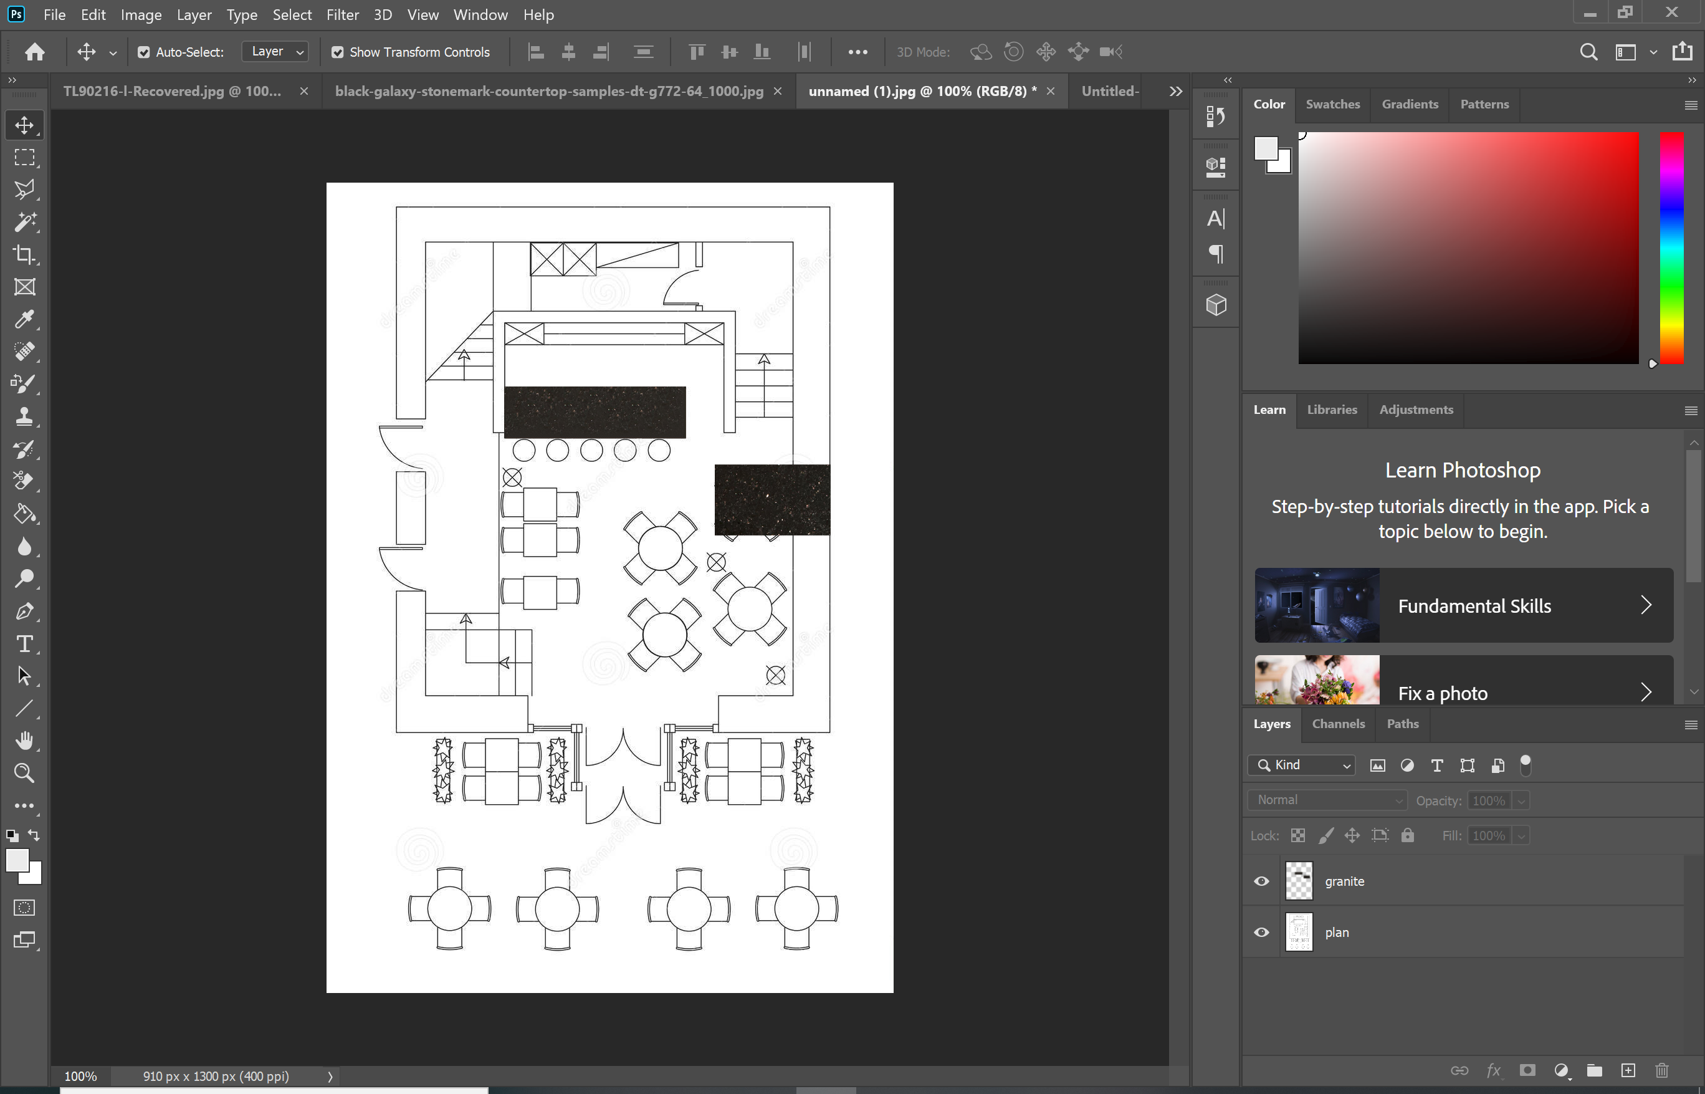Image resolution: width=1705 pixels, height=1094 pixels.
Task: Select the Paint Bucket tool
Action: tap(24, 514)
